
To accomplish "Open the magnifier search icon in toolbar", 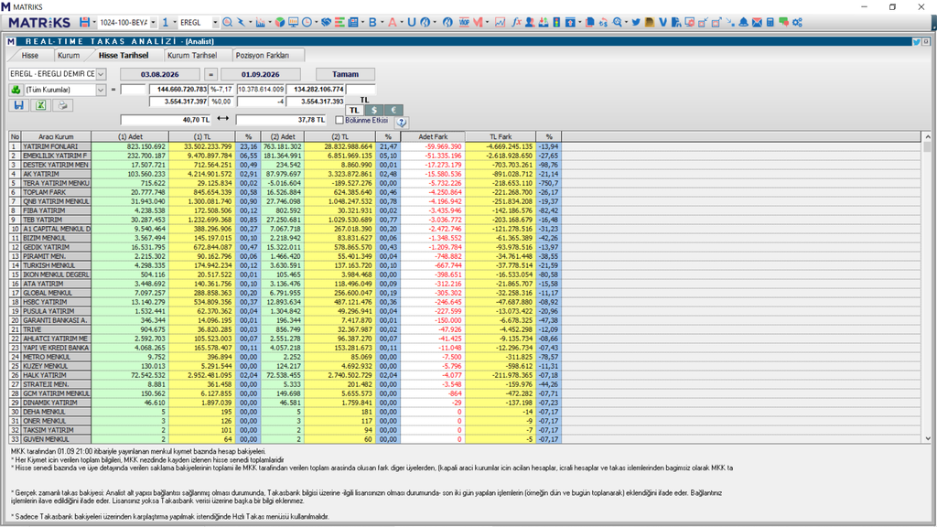I will (227, 22).
